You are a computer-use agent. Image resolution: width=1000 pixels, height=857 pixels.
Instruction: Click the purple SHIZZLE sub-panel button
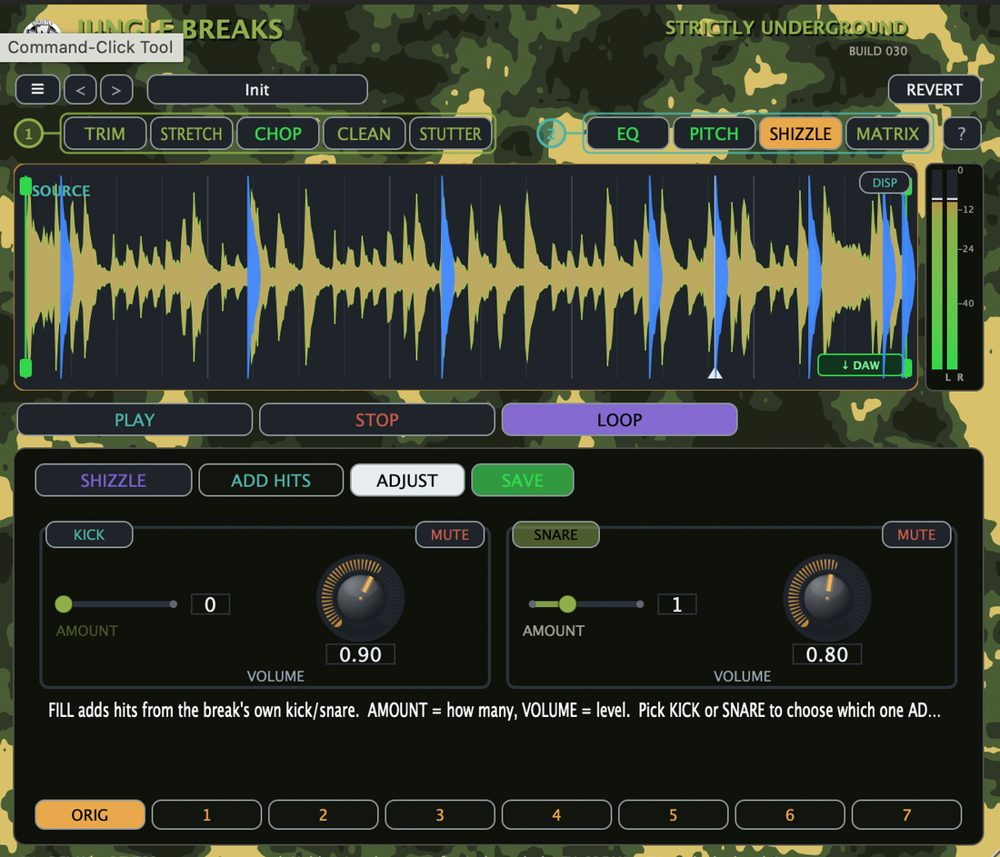(114, 480)
